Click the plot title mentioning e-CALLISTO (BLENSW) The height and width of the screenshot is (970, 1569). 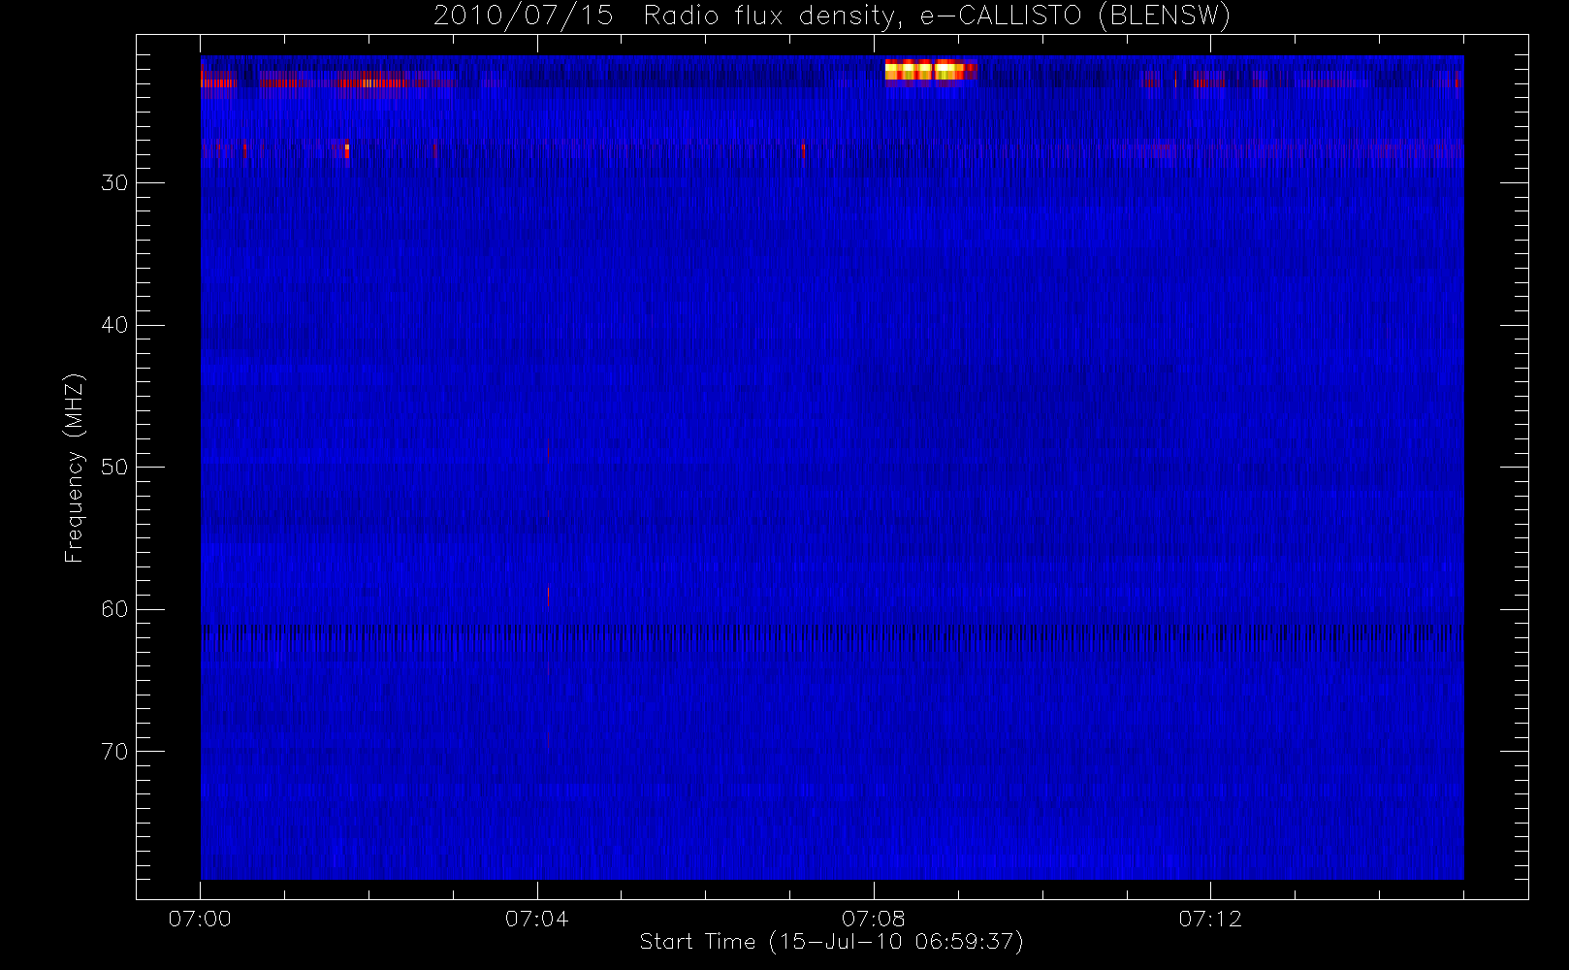click(832, 16)
